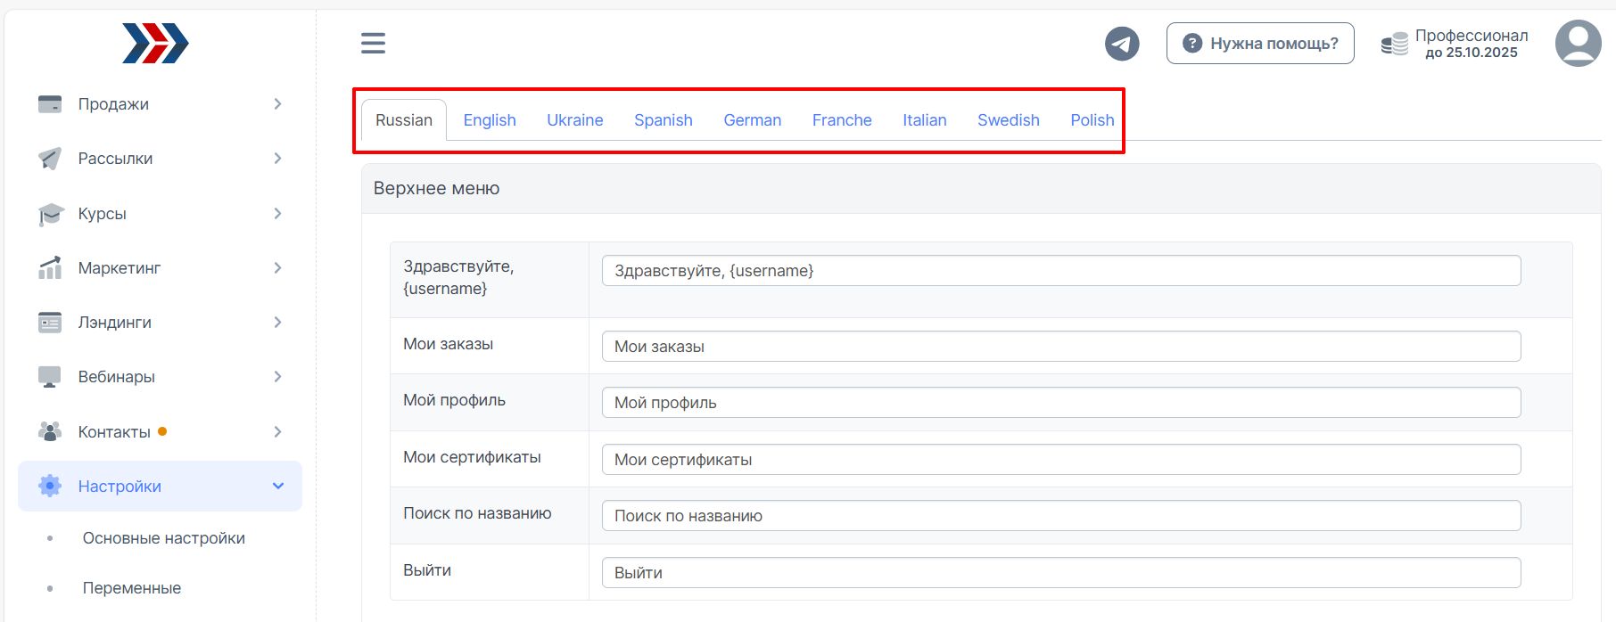
Task: Select the Russian language tab
Action: click(404, 120)
